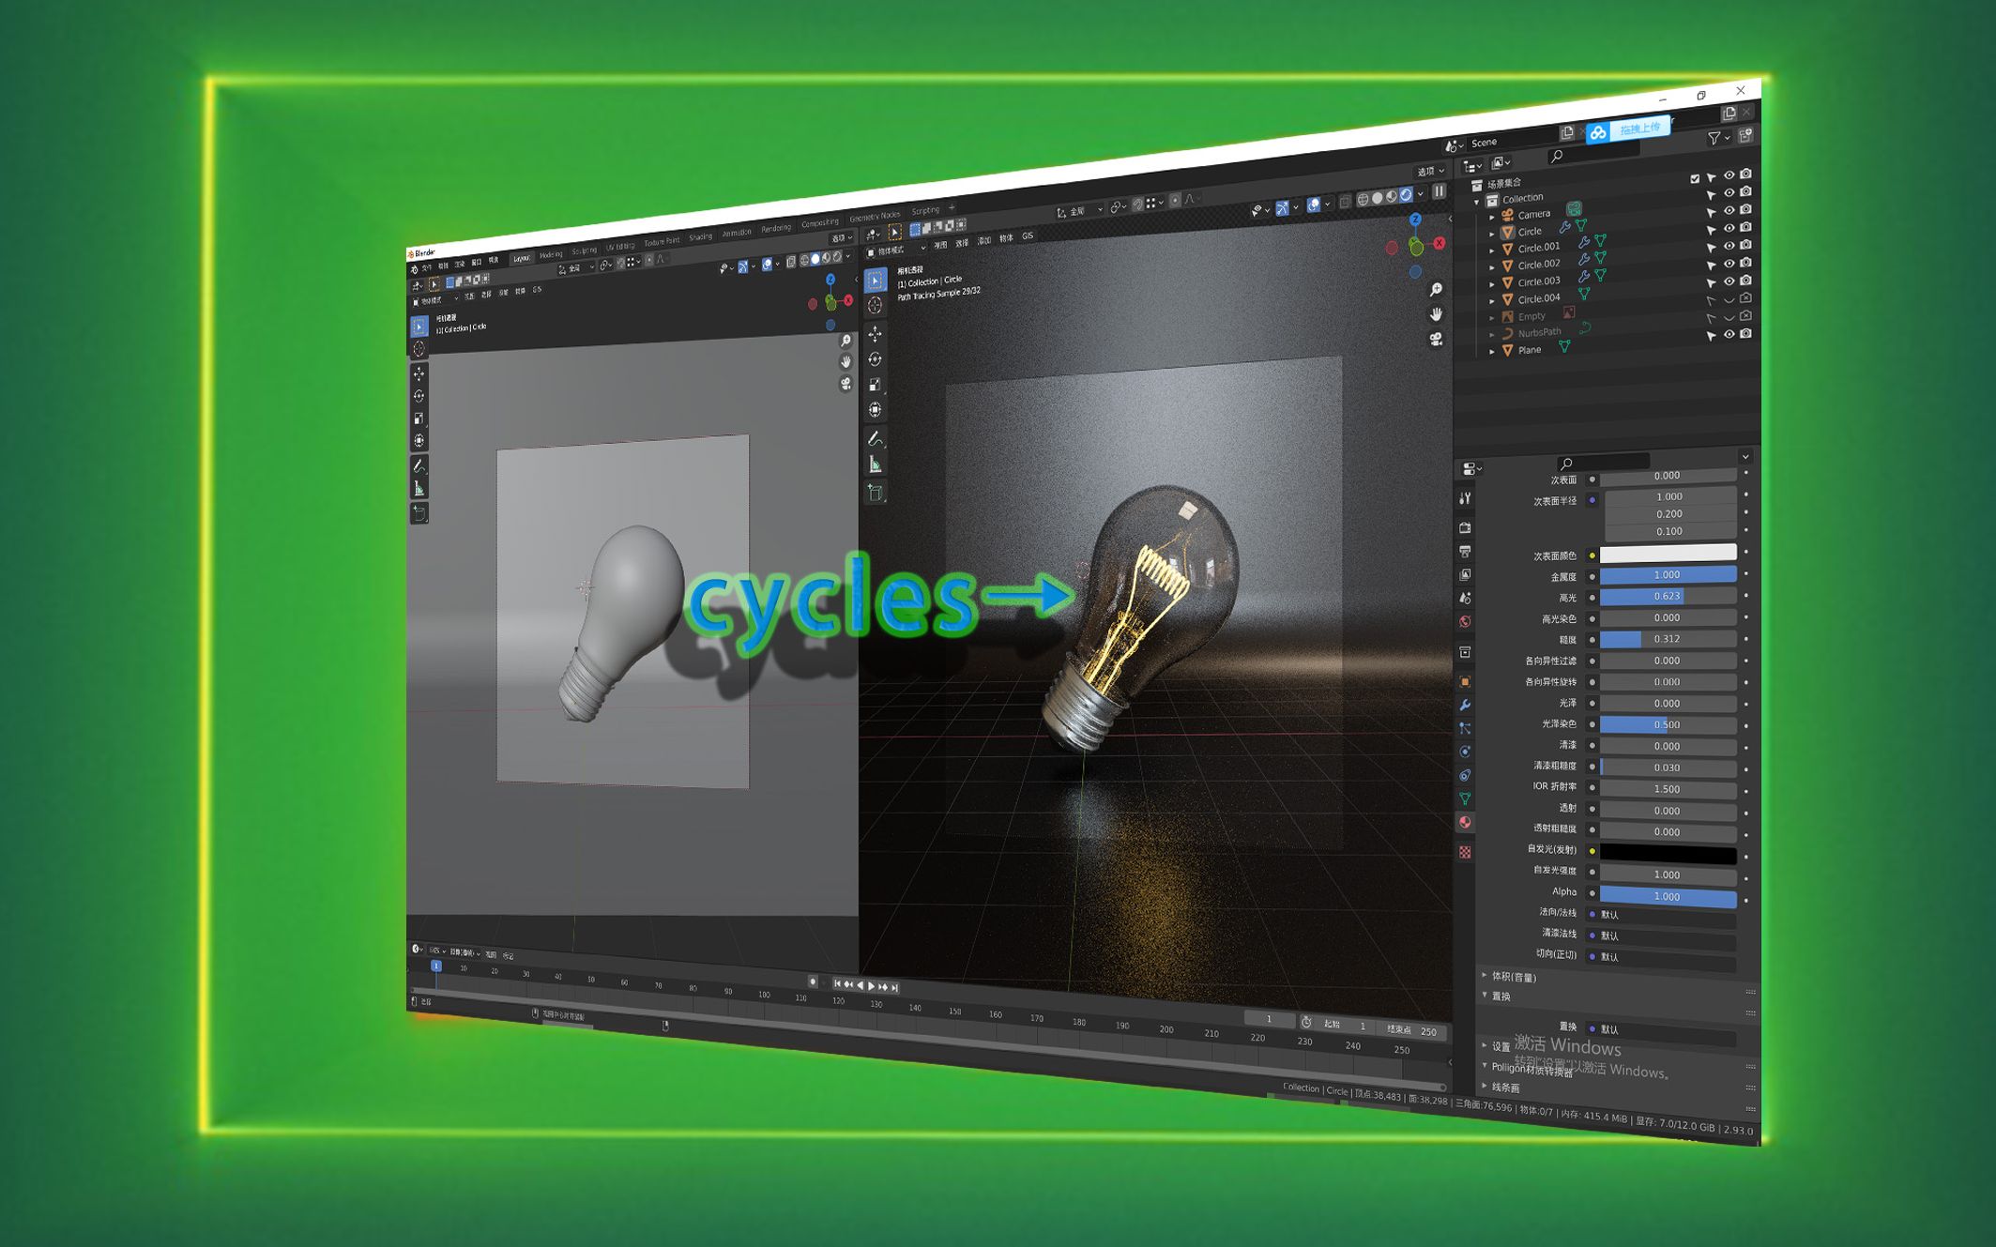Click zoom magnifier in left viewport
Screen dimensions: 1996x1247
[846, 341]
